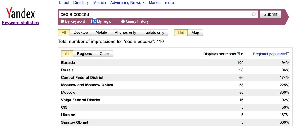The image size is (295, 126).
Task: Click the 300% popularity value for Moscow
Action: 284,93
